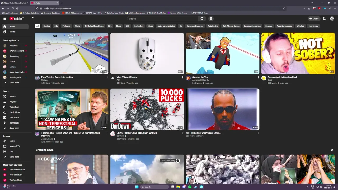Open the You heading chevron

tap(9, 91)
